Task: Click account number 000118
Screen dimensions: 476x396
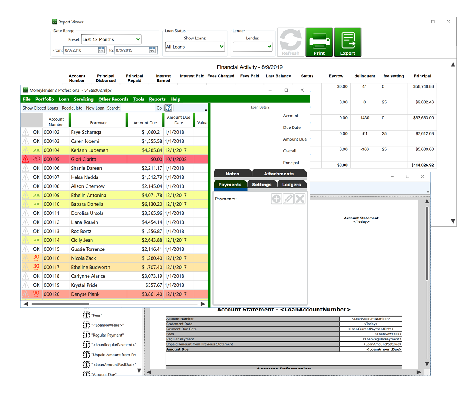Action: (x=52, y=276)
